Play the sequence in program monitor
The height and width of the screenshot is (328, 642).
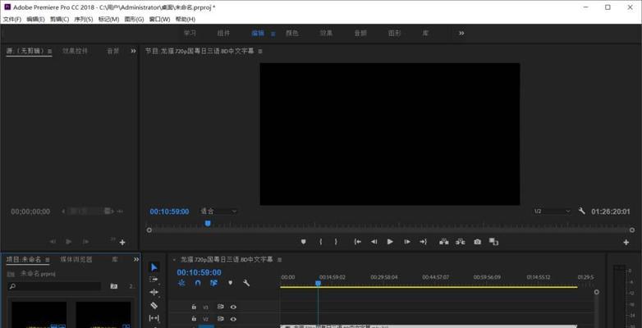coord(390,242)
